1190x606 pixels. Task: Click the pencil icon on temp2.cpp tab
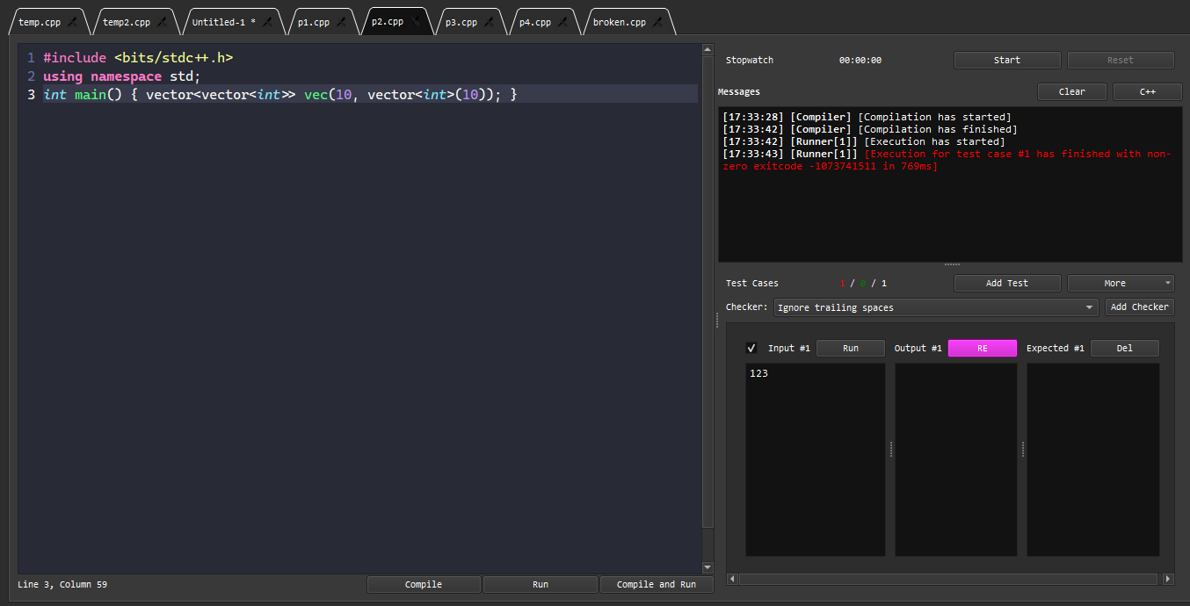[161, 22]
